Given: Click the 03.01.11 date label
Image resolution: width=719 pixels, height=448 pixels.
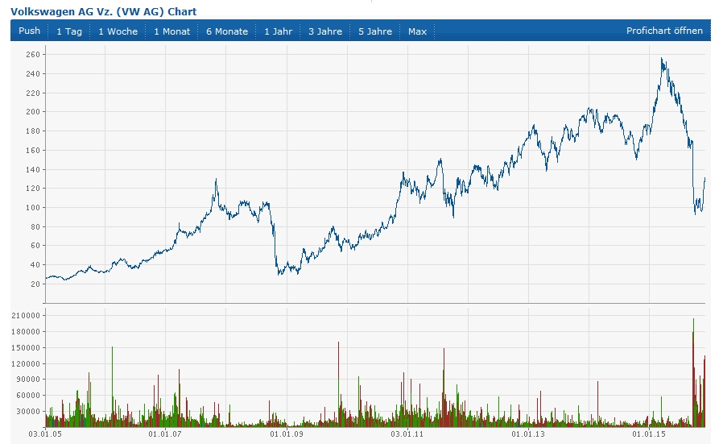Looking at the screenshot, I should coord(407,434).
